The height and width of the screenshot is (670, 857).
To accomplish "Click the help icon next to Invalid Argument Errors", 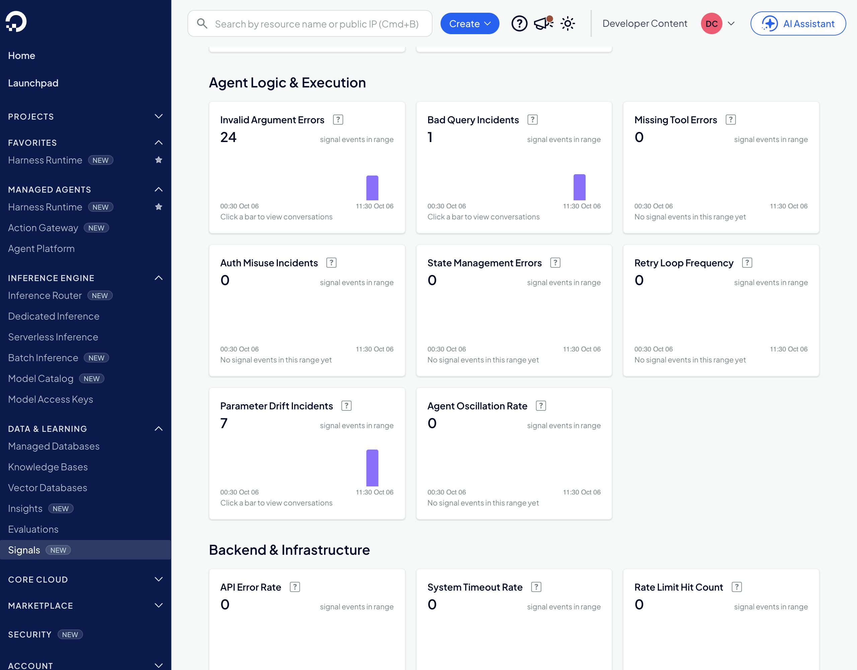I will pyautogui.click(x=338, y=120).
